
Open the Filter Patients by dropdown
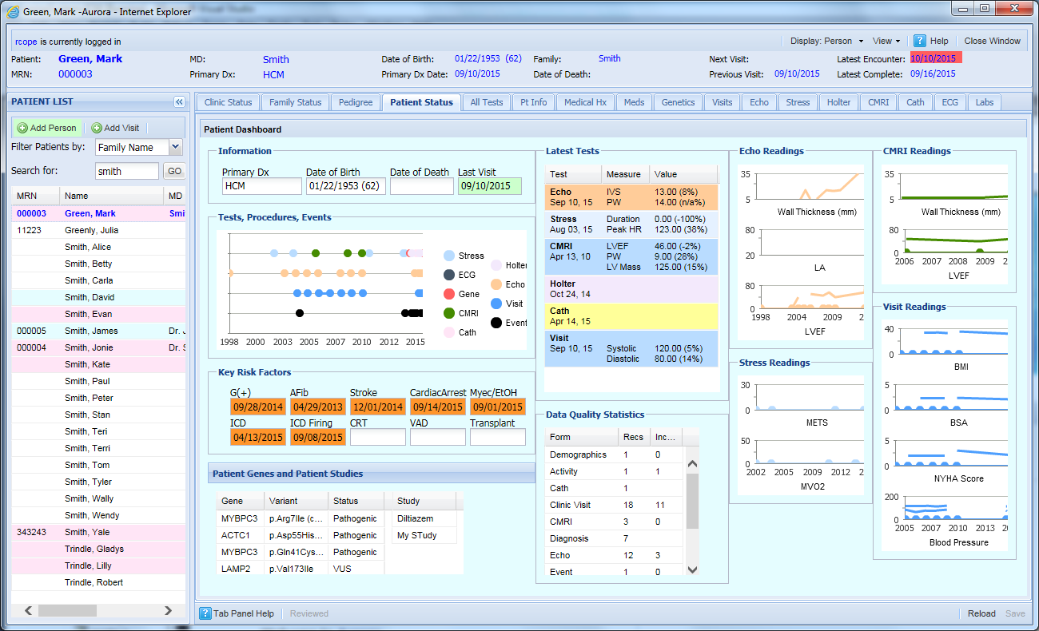(175, 147)
